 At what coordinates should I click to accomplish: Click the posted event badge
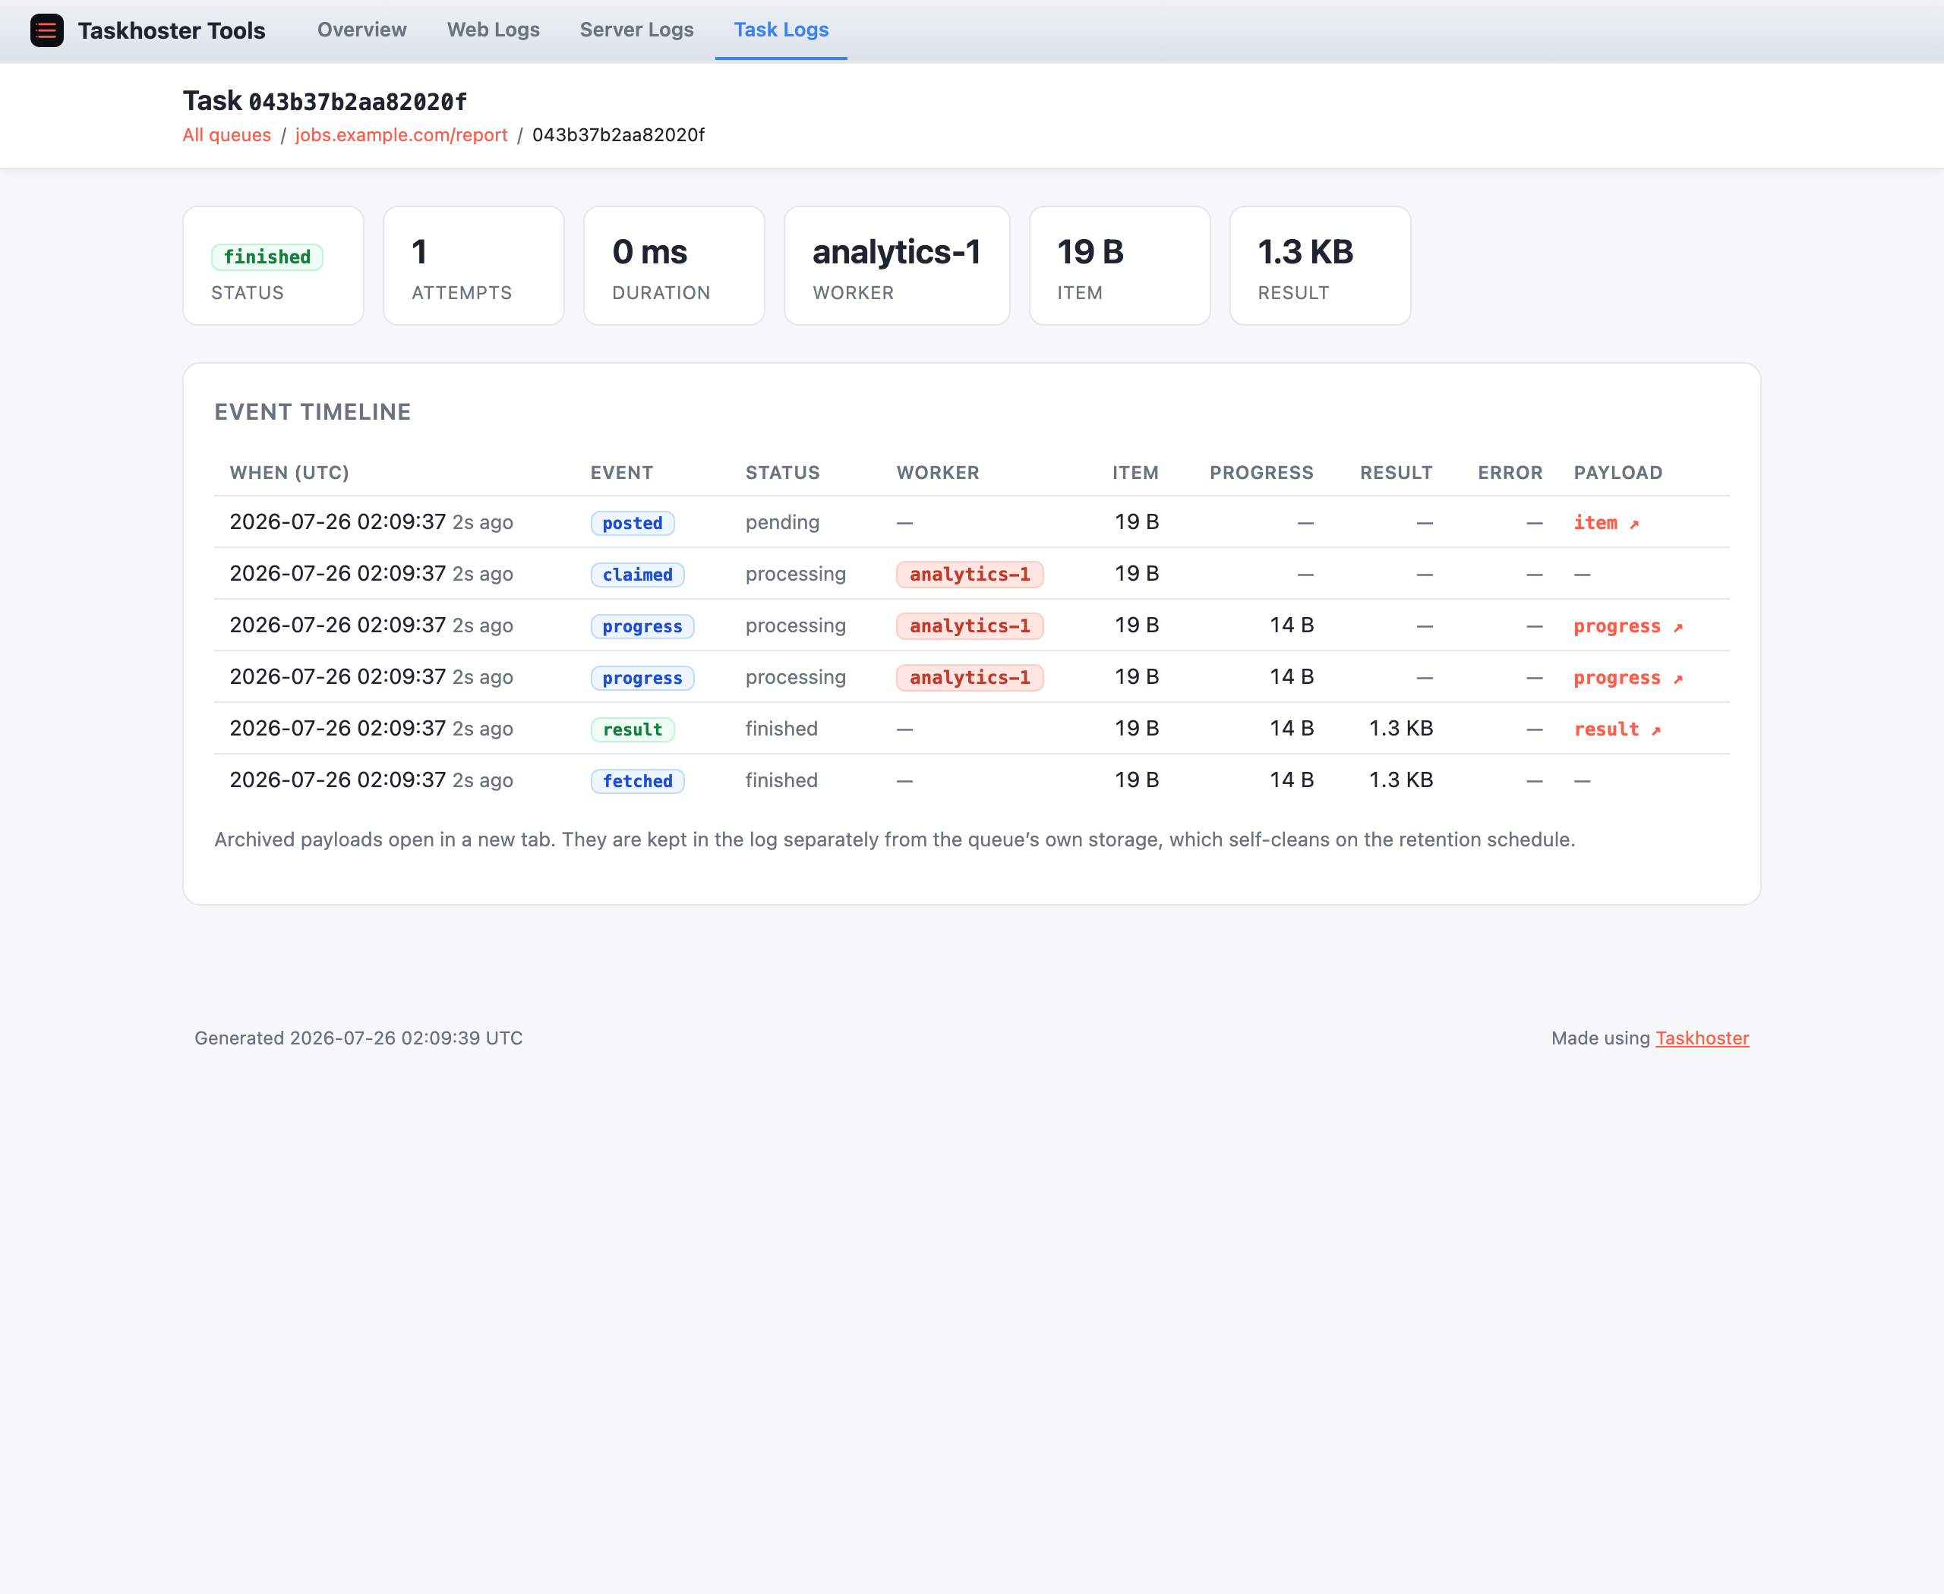pyautogui.click(x=632, y=524)
